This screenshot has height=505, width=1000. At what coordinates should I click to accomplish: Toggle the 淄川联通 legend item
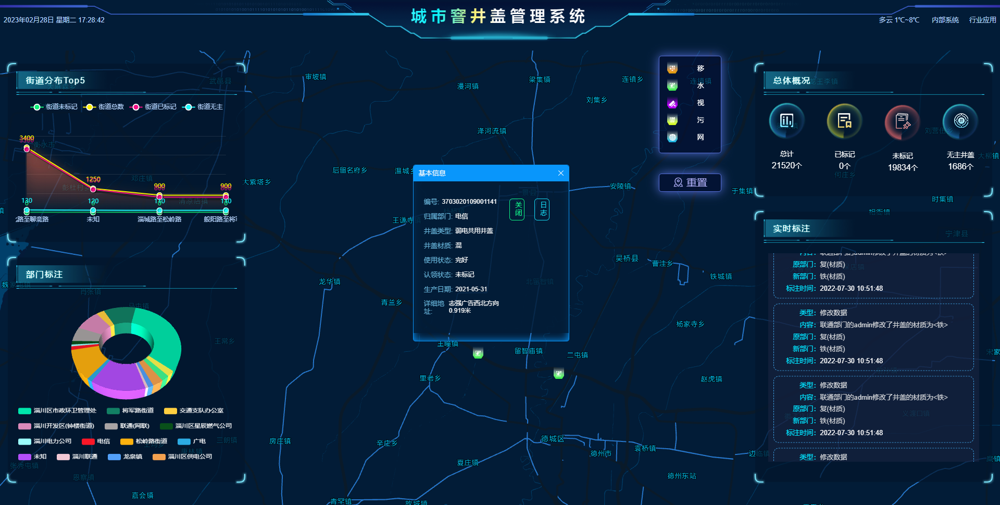pyautogui.click(x=77, y=457)
